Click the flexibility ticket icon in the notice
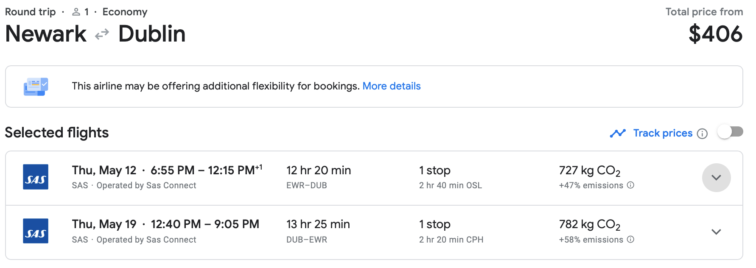Viewport: 756px width, 268px height. click(x=36, y=87)
